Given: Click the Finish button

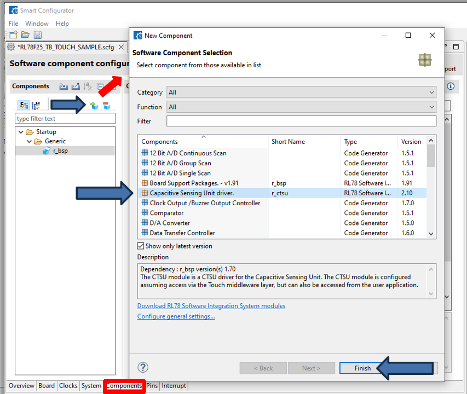Looking at the screenshot, I should [362, 368].
